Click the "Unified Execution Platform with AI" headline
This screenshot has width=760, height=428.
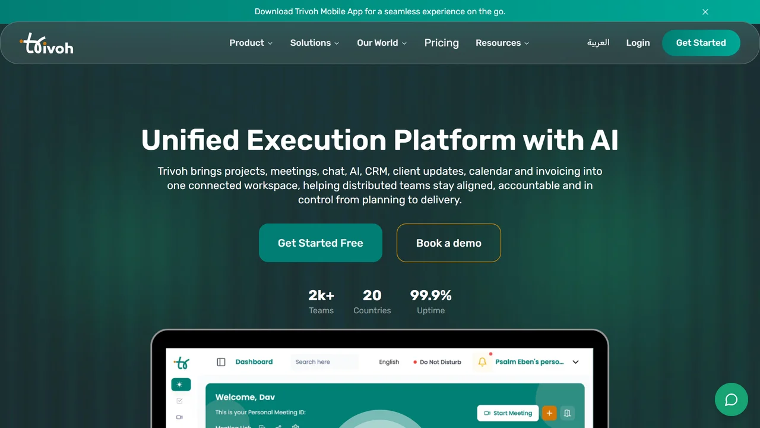[380, 140]
